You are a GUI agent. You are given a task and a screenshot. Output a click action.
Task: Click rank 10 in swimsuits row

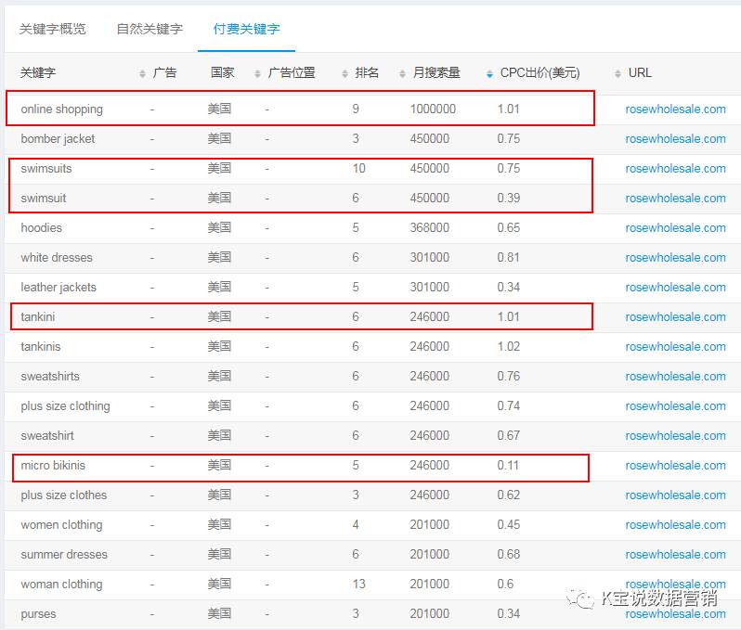(x=358, y=169)
